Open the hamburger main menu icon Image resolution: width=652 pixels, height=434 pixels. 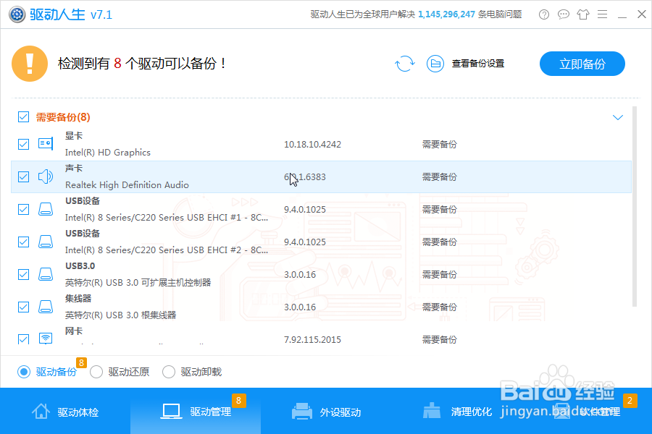pyautogui.click(x=603, y=14)
